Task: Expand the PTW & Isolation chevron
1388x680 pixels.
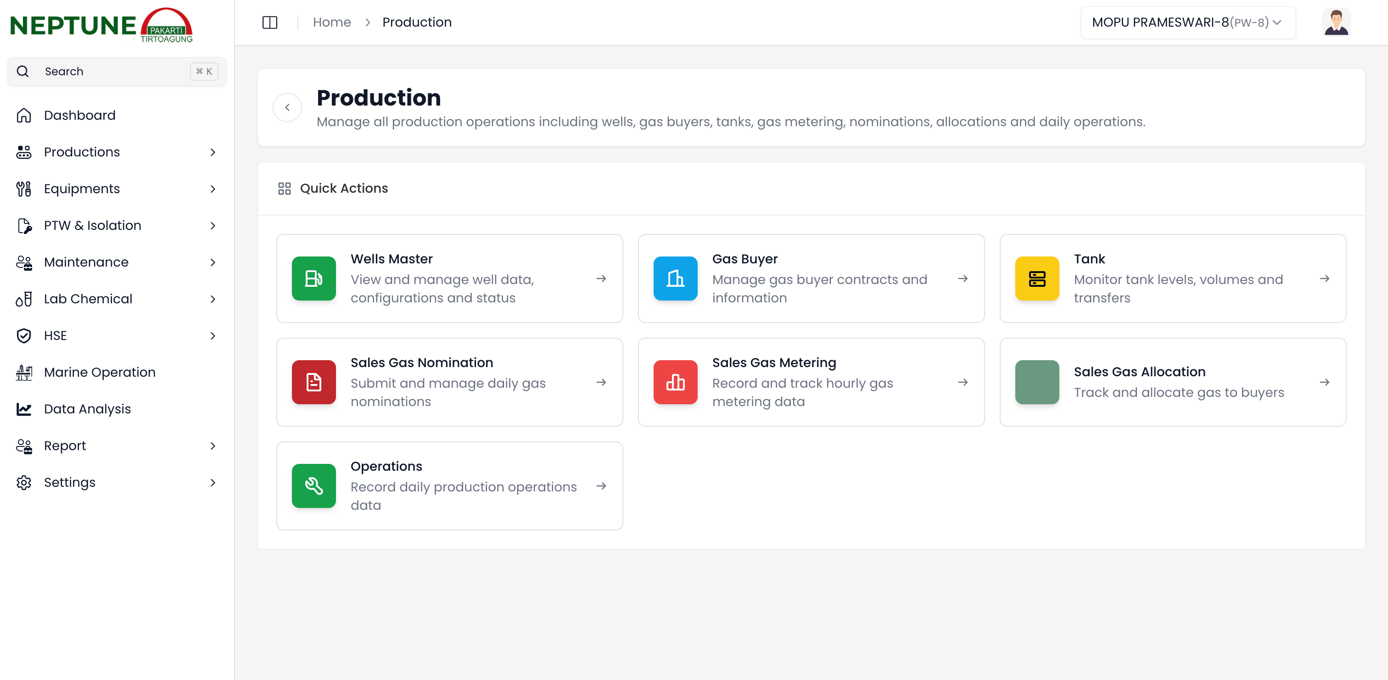Action: [x=213, y=226]
